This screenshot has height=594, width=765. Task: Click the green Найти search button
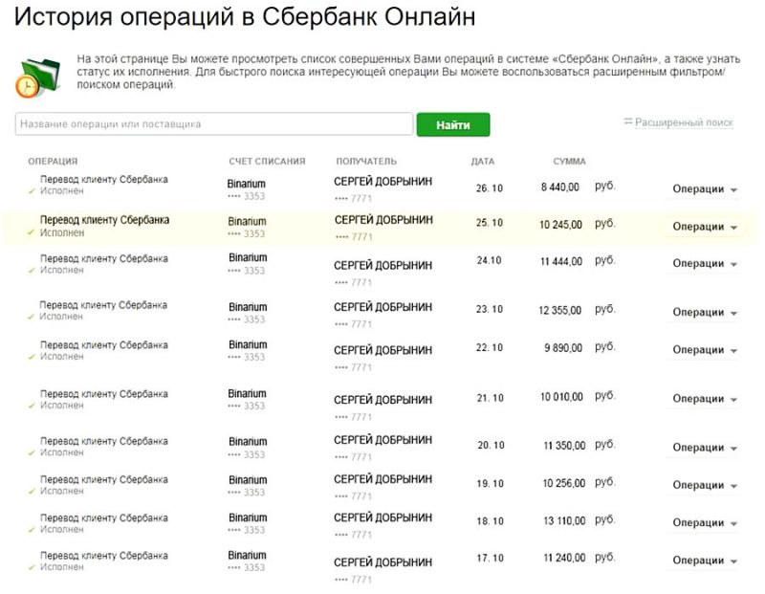(452, 125)
